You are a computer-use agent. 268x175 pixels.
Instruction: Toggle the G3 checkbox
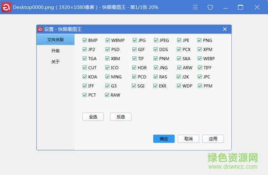tap(107, 86)
